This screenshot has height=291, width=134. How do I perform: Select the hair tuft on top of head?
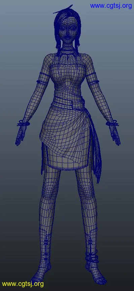[63, 9]
